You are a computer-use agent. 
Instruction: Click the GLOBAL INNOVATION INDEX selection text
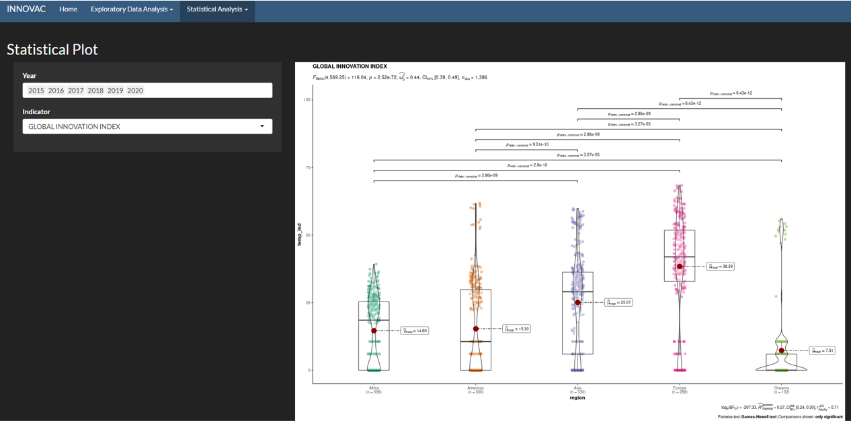[75, 126]
